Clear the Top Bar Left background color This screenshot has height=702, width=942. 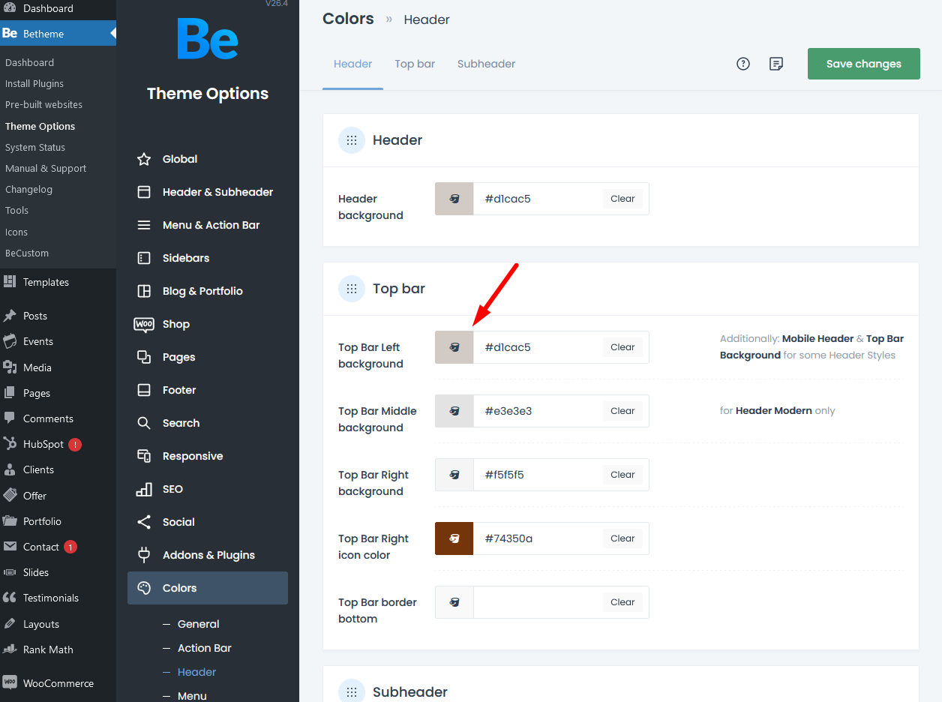[622, 347]
